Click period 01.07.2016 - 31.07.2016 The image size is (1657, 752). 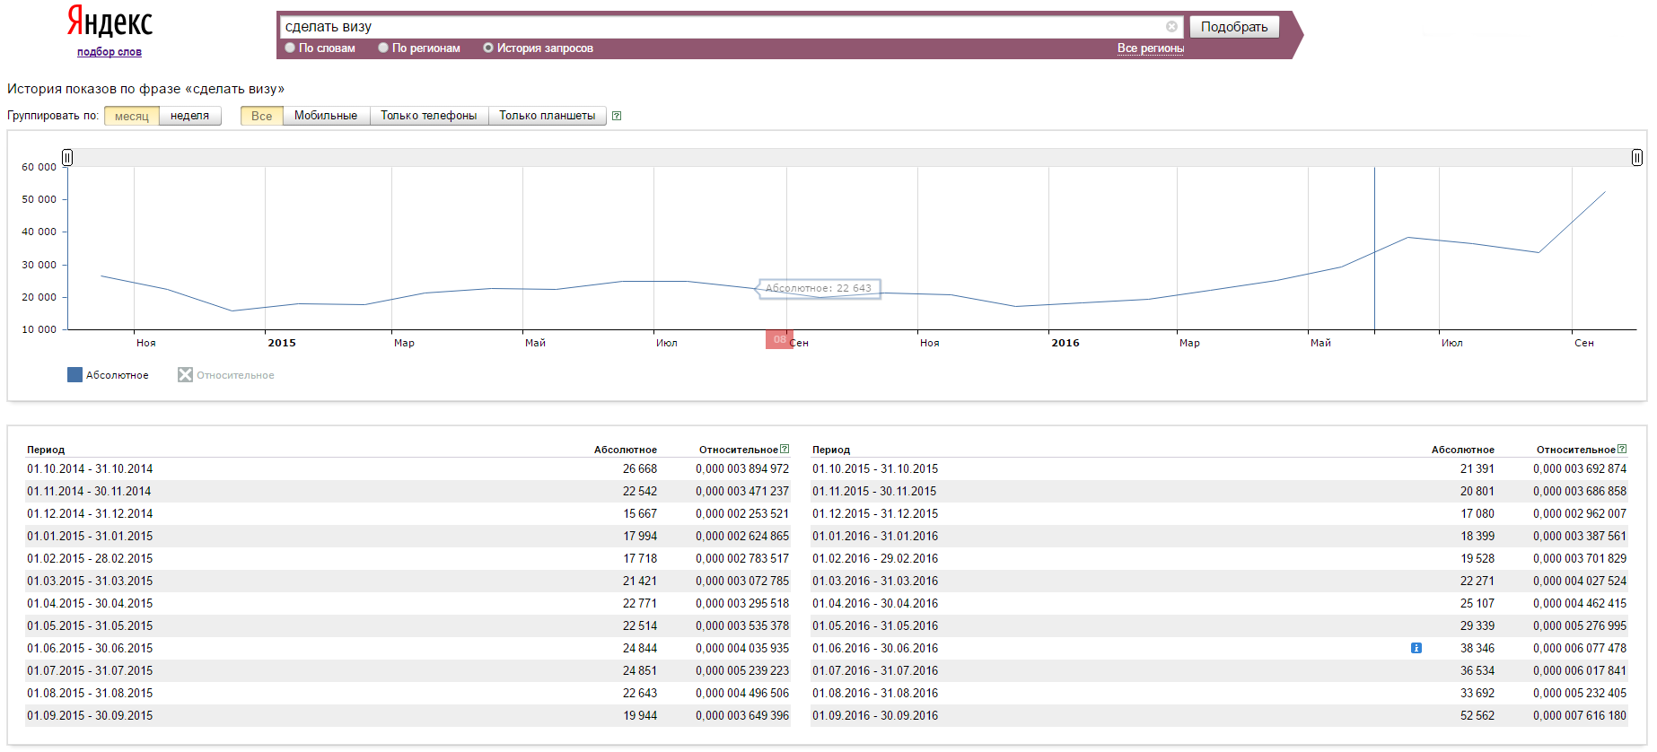875,670
